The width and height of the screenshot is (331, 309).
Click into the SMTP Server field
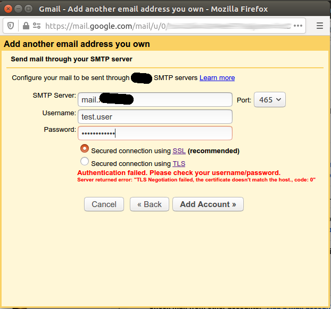coord(155,99)
